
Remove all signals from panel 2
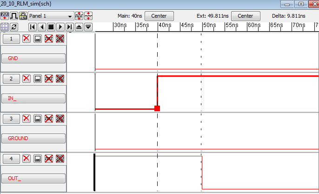pyautogui.click(x=60, y=79)
